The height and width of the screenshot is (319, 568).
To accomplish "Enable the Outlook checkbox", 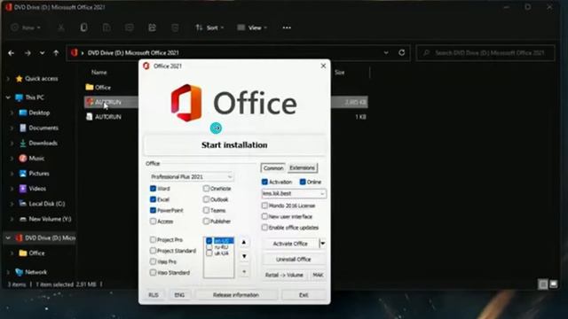I will click(x=206, y=199).
